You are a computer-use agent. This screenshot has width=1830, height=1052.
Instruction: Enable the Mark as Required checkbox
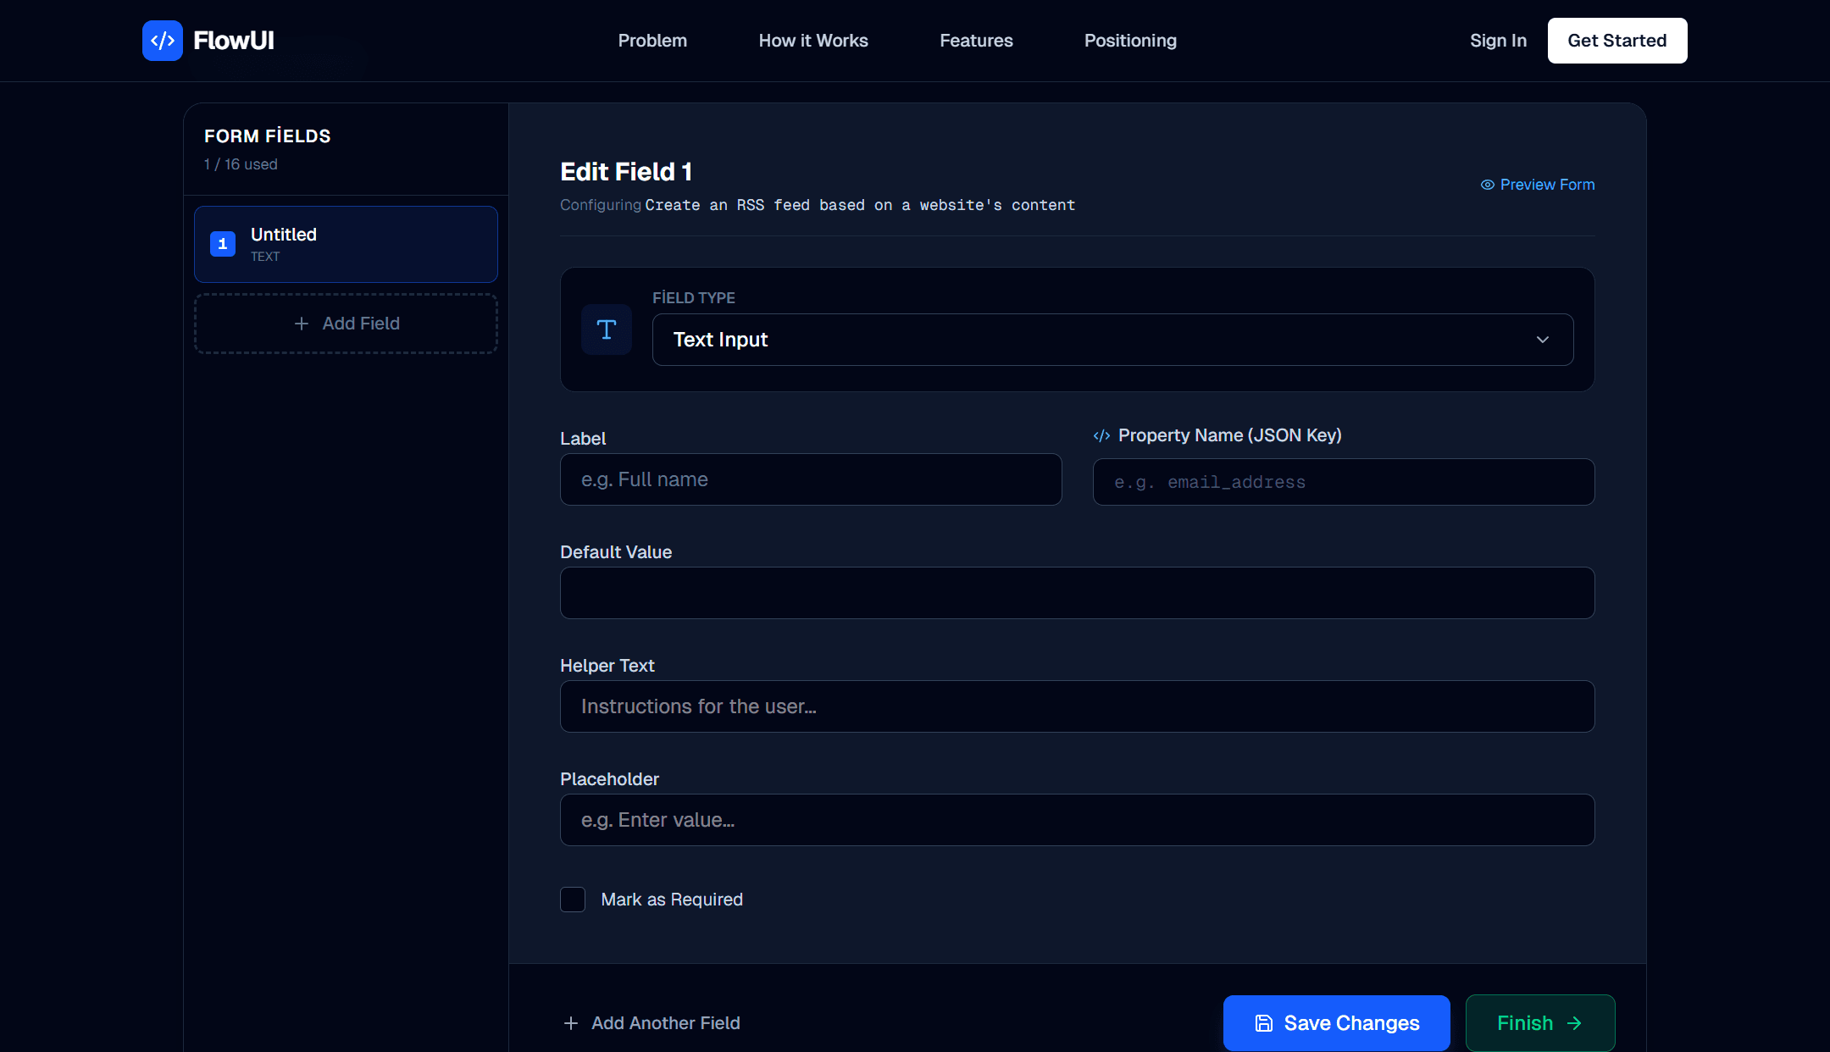573,899
